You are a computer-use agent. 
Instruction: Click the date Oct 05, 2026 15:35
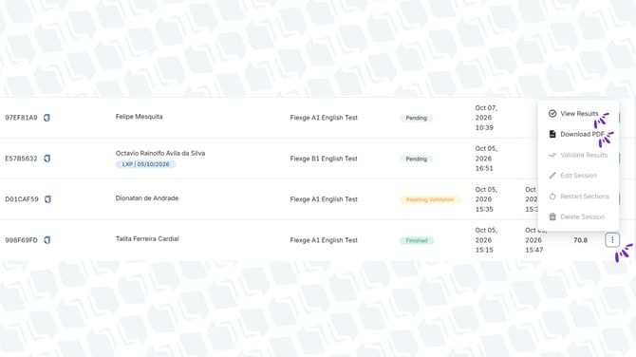[486, 199]
